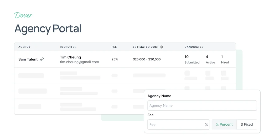Click the Agency Name form label
Viewport: 269px width, 140px height.
tap(159, 96)
